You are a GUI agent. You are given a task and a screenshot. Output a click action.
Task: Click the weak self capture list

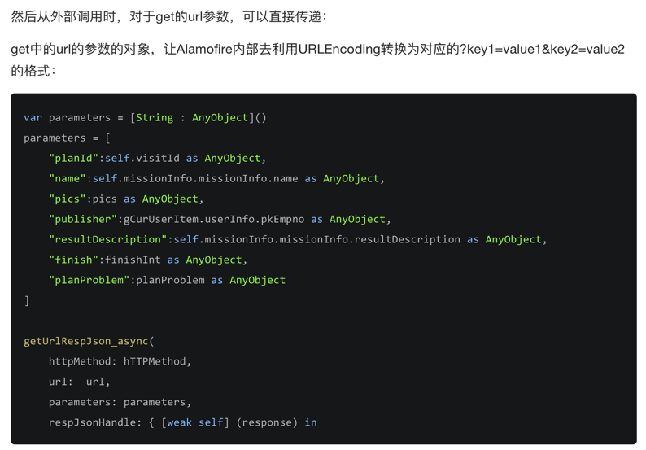[195, 422]
